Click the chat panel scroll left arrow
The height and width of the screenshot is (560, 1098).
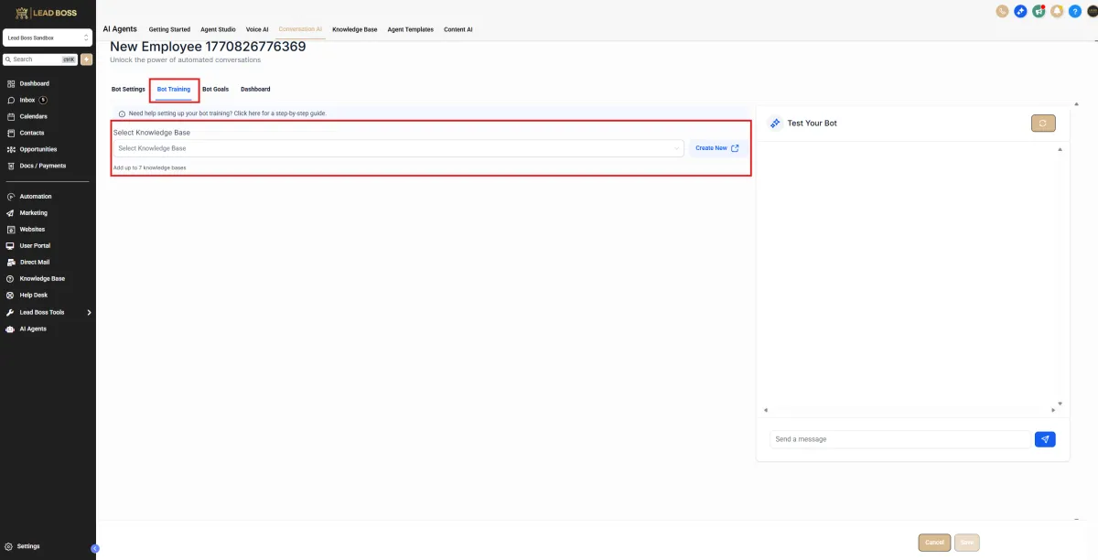(x=766, y=410)
